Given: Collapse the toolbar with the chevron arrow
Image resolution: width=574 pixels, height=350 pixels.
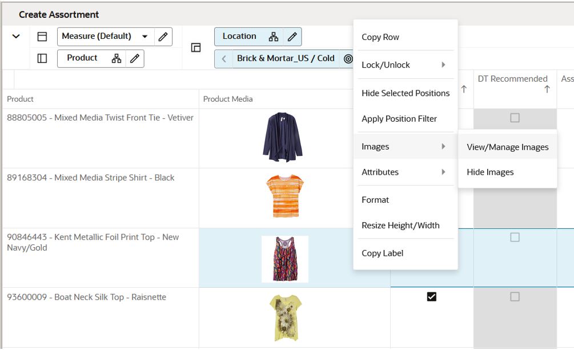Looking at the screenshot, I should click(x=16, y=36).
